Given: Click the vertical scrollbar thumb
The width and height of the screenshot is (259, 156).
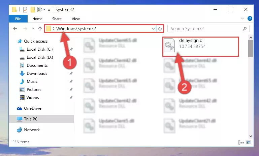Looking at the screenshot, I should 251,49.
